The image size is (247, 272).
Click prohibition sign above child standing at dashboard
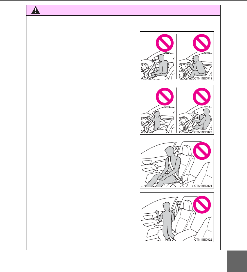click(x=165, y=97)
